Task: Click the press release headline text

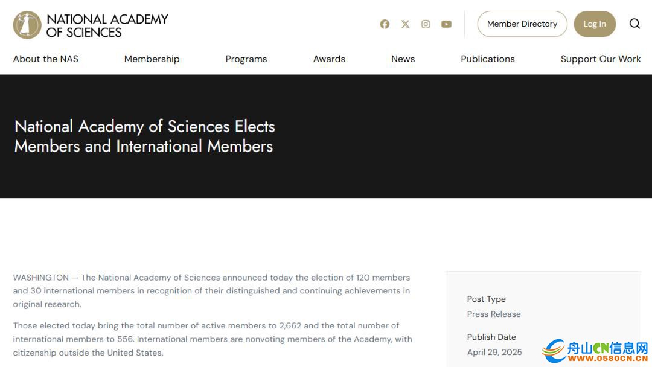Action: click(x=145, y=136)
